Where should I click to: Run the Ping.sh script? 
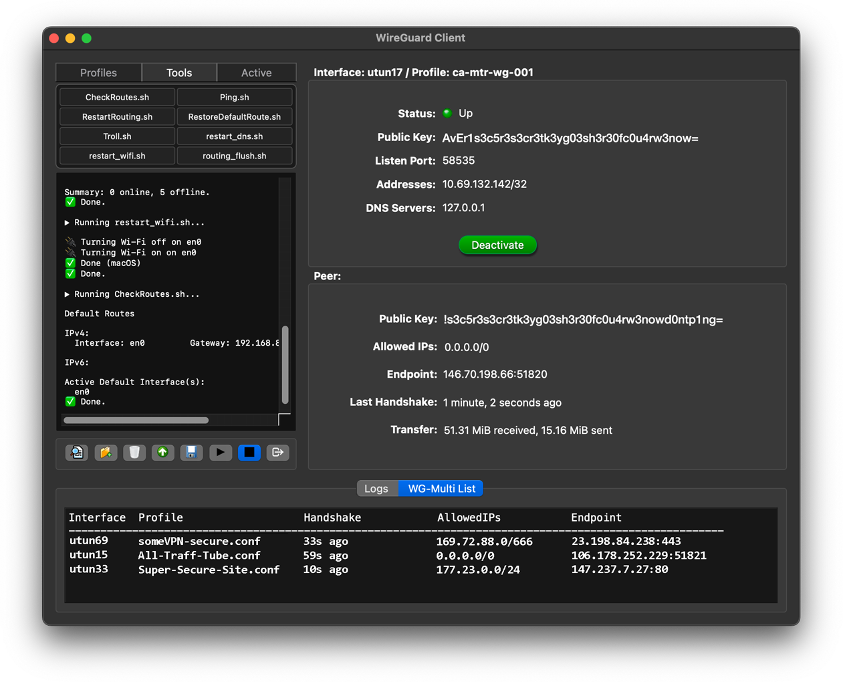pyautogui.click(x=235, y=98)
